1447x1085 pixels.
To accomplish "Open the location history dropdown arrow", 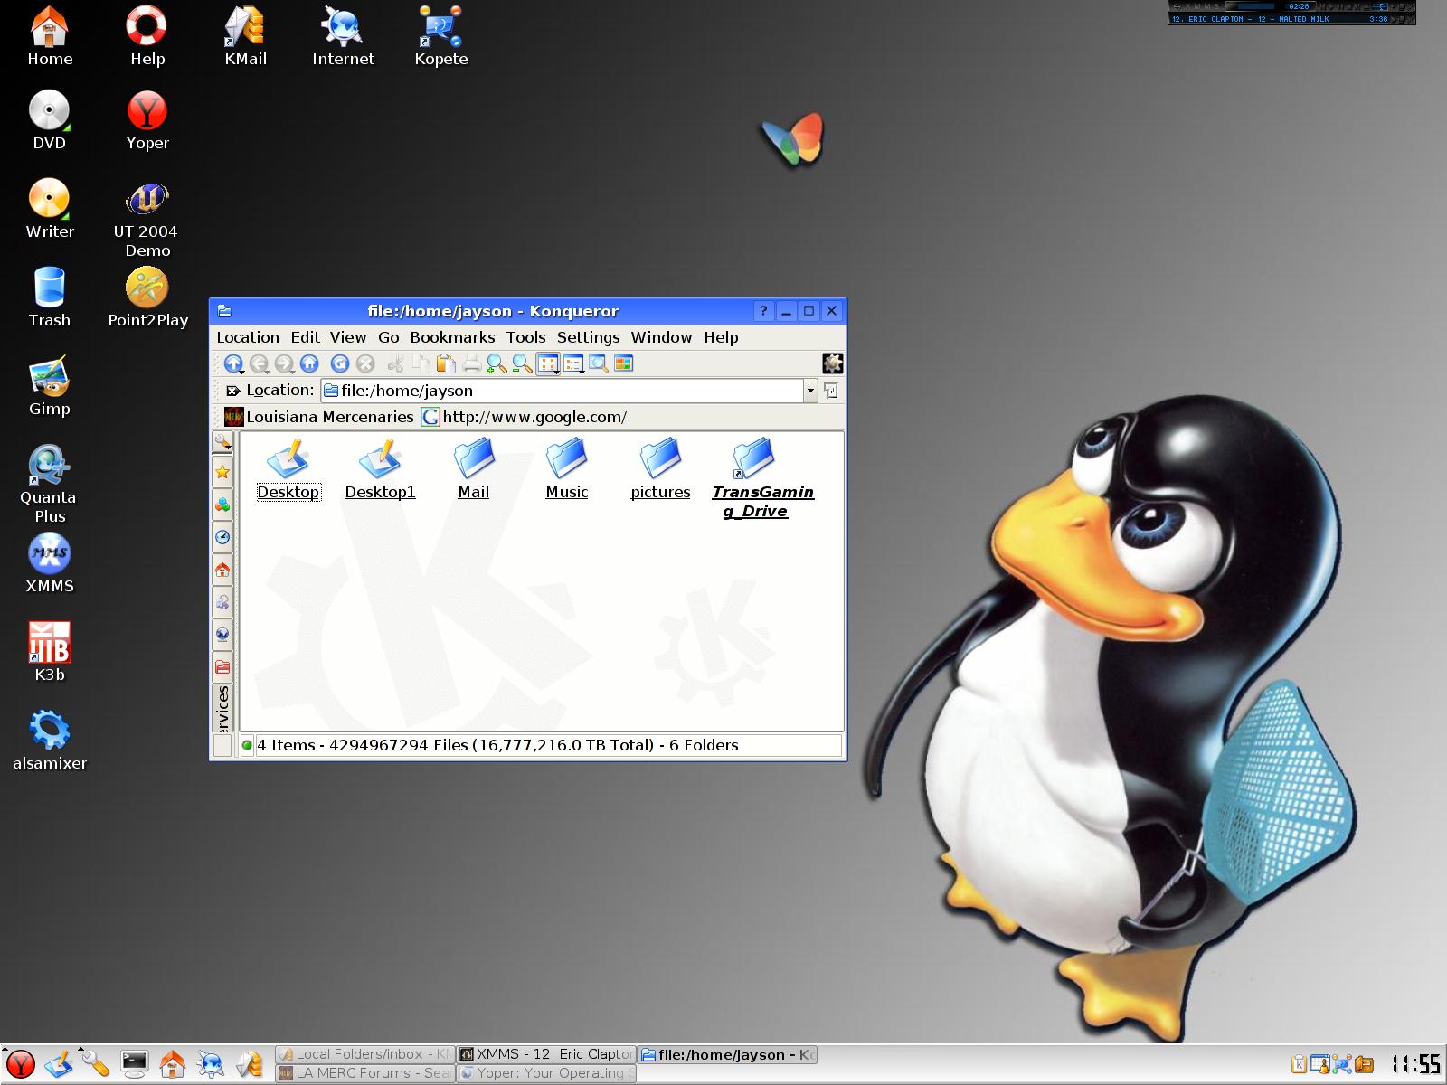I will point(810,391).
